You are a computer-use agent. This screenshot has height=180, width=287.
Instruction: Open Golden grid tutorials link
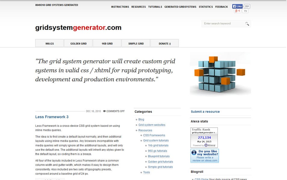pyautogui.click(x=160, y=162)
